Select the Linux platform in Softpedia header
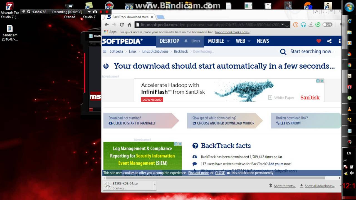Screen dimensions: 356x200 tap(192, 41)
